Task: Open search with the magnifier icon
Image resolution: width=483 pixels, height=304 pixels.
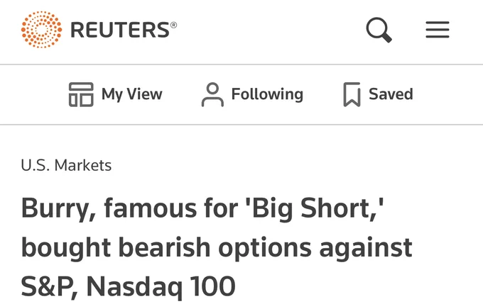Action: (x=379, y=29)
